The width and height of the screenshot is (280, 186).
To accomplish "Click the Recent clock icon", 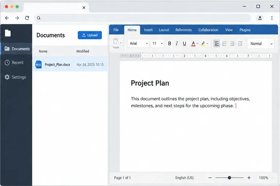I will (7, 62).
